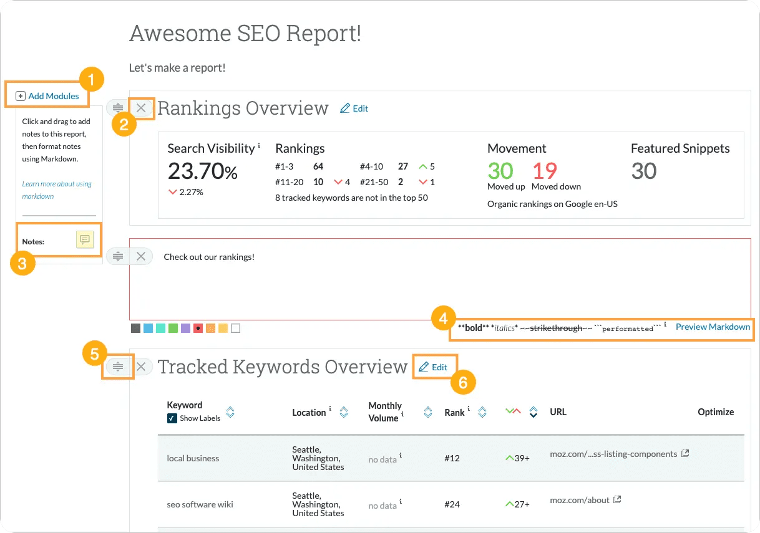Sort by Monthly Volume column arrows
The height and width of the screenshot is (533, 760).
[x=427, y=412]
